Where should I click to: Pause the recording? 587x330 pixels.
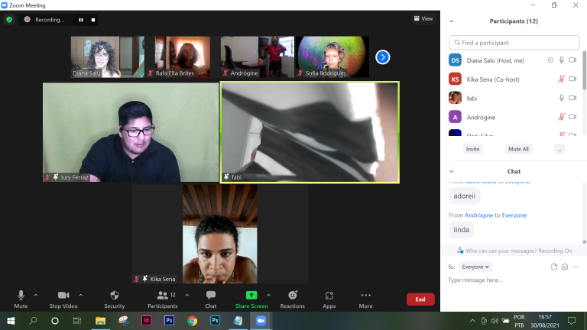(x=81, y=20)
